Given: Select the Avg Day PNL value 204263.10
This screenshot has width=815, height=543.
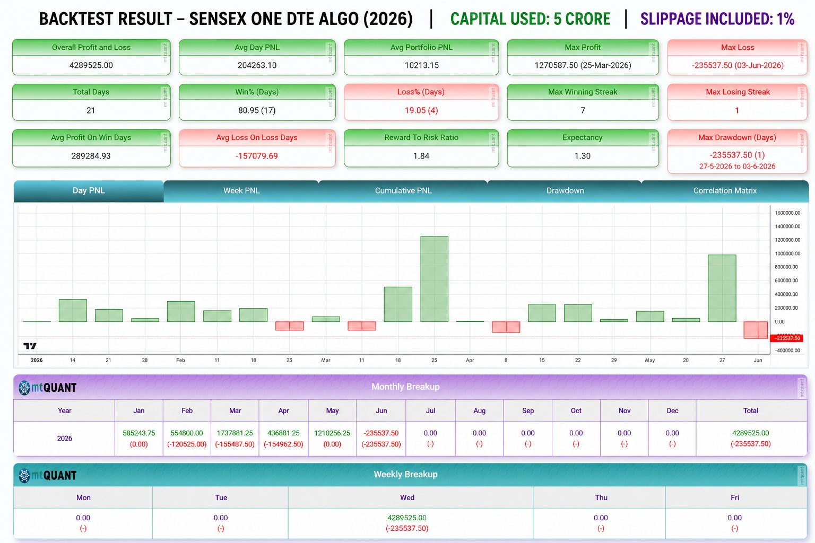Looking at the screenshot, I should click(257, 65).
